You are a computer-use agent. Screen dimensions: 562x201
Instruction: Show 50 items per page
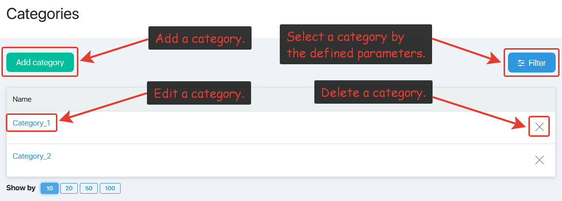point(89,188)
